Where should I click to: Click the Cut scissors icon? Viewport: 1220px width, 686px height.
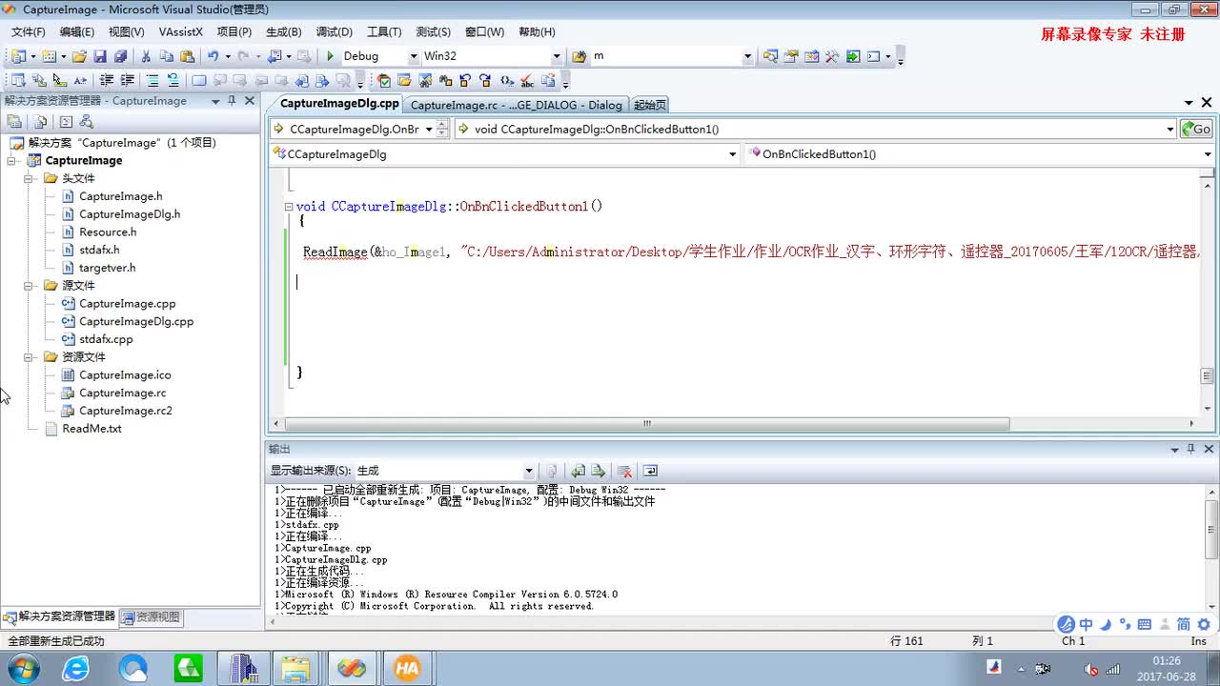pos(148,56)
